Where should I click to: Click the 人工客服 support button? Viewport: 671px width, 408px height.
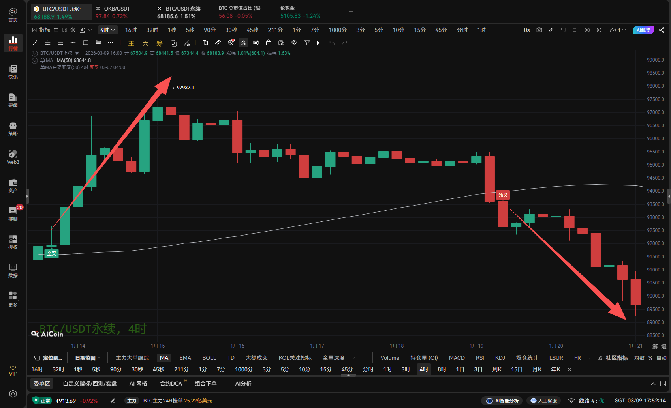click(x=544, y=401)
